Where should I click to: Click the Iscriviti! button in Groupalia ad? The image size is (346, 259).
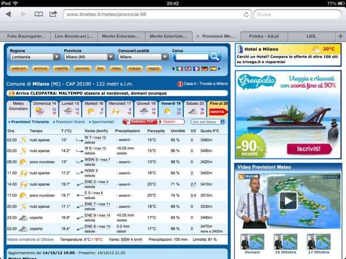point(309,149)
